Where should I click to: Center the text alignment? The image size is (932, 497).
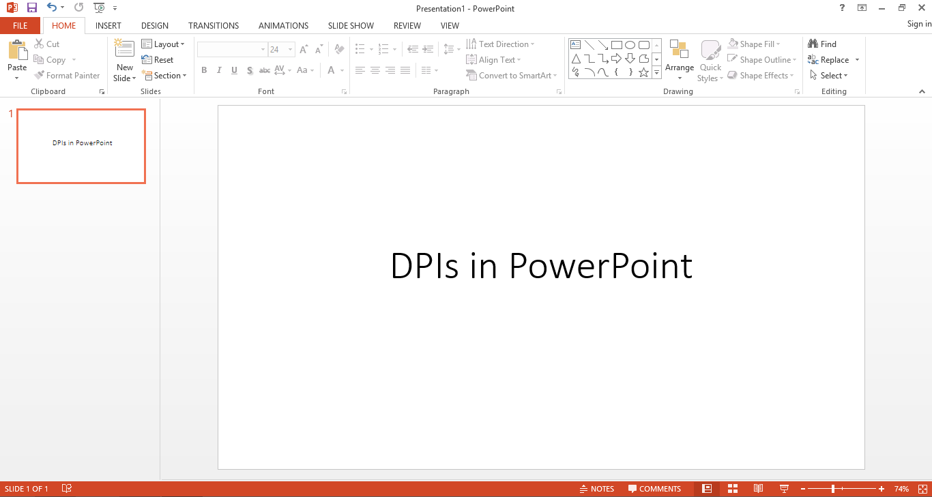pyautogui.click(x=375, y=70)
